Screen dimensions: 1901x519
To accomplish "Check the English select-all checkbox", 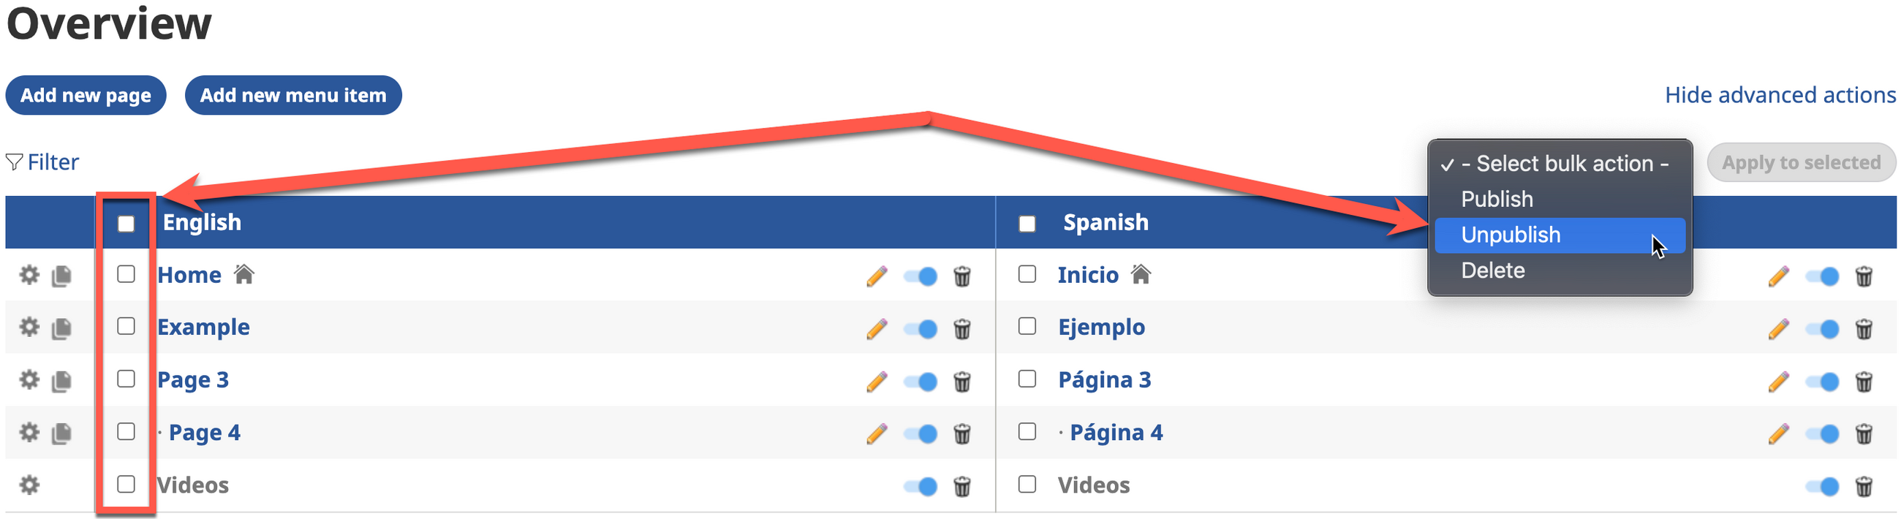I will pyautogui.click(x=126, y=224).
